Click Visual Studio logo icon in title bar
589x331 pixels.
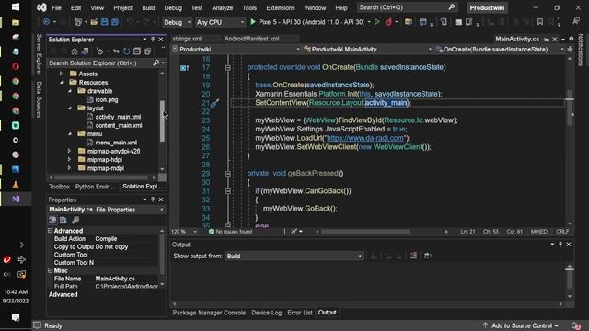[x=41, y=7]
